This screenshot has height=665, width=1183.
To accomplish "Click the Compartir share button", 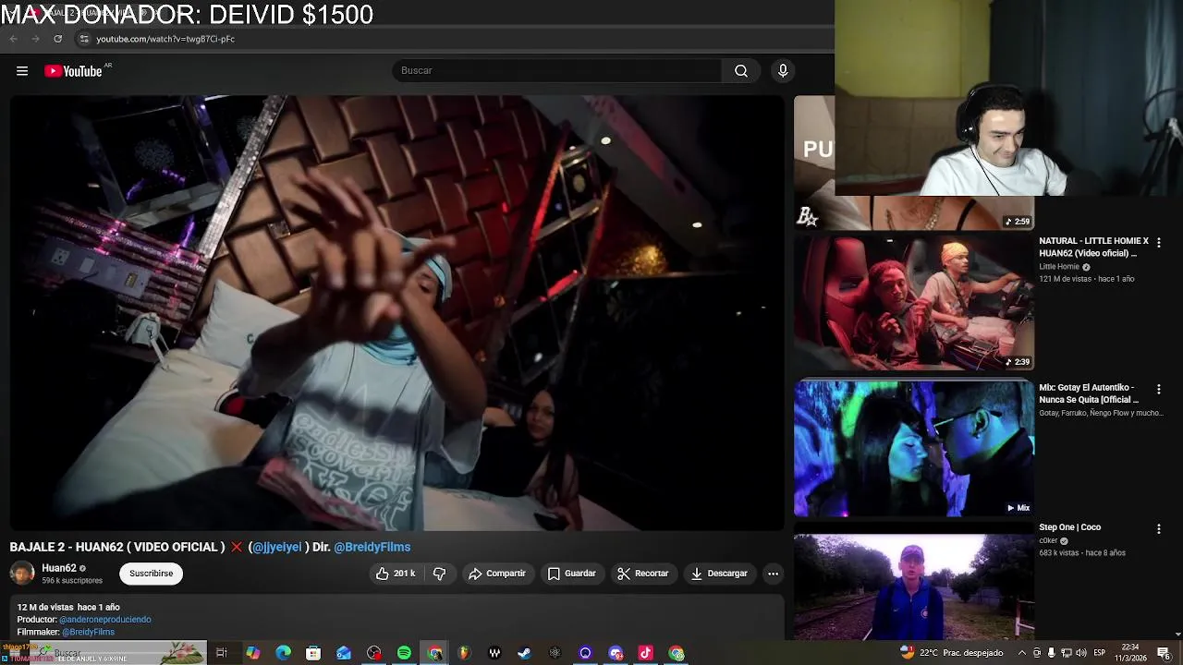I will [x=497, y=574].
